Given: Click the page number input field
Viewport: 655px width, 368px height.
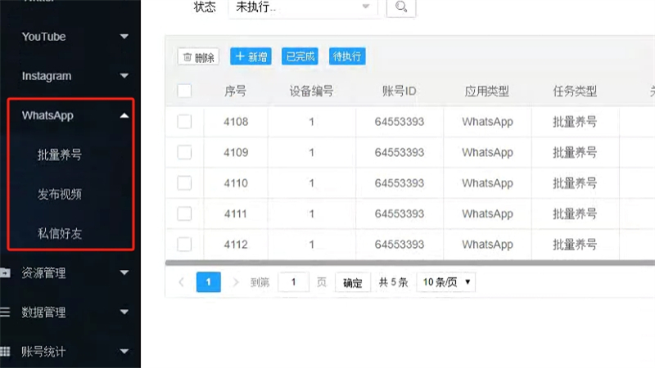Looking at the screenshot, I should click(293, 283).
